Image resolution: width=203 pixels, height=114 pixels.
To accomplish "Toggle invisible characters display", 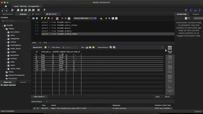I will 113,18.
